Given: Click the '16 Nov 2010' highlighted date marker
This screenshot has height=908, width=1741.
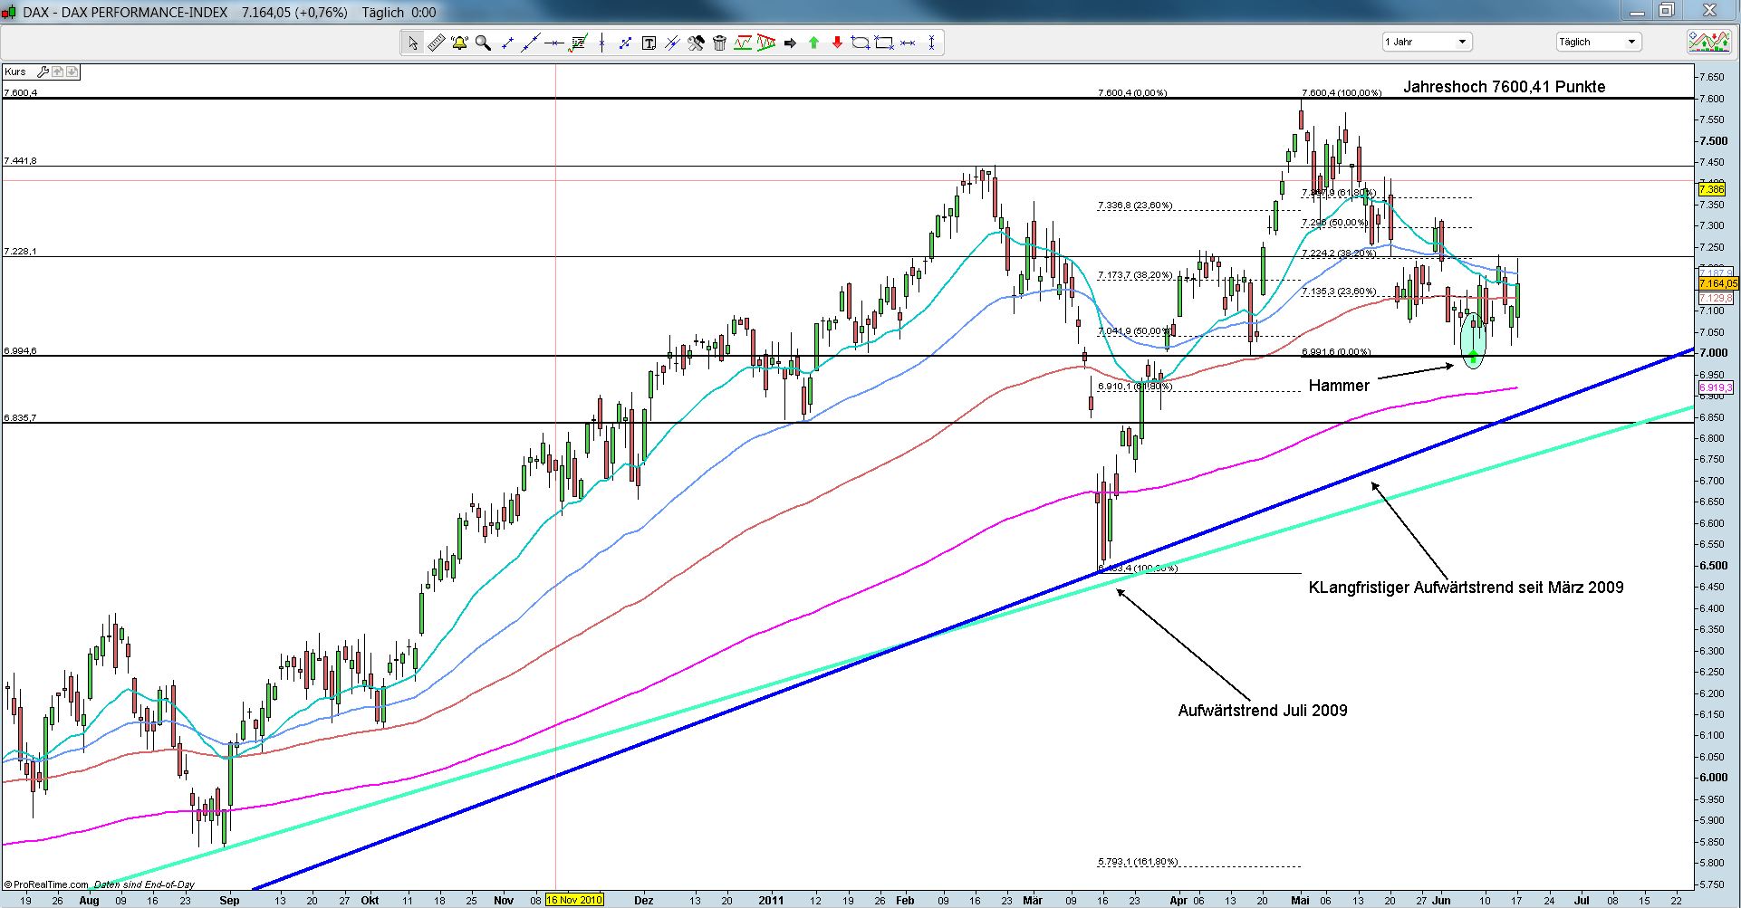Looking at the screenshot, I should pyautogui.click(x=573, y=900).
